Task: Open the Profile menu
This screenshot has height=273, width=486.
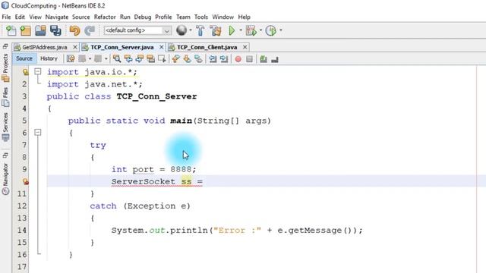Action: pyautogui.click(x=163, y=17)
